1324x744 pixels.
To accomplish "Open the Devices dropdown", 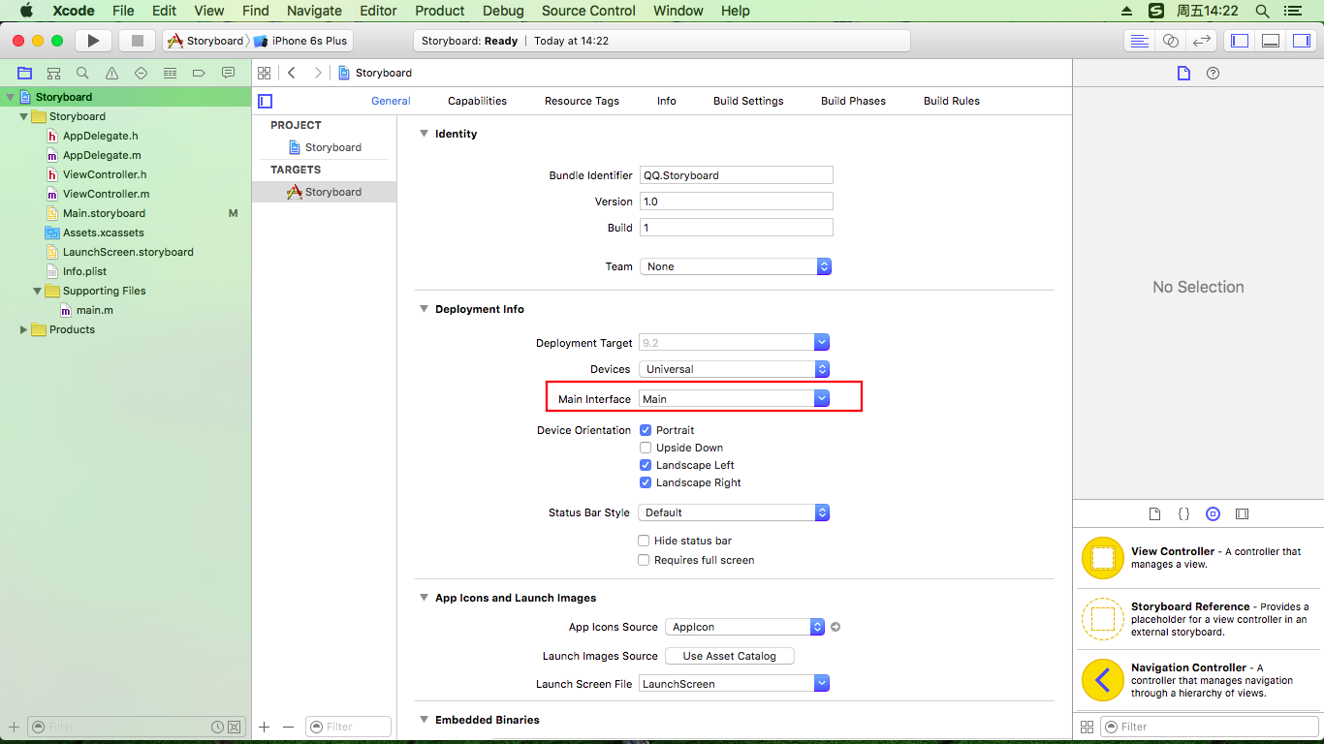I will (735, 369).
